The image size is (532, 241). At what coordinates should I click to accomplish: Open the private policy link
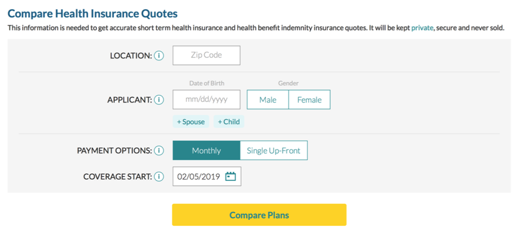click(x=422, y=28)
